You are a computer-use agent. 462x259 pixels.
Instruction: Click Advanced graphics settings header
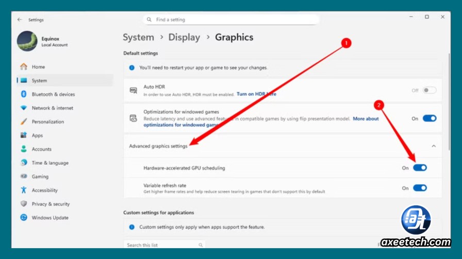[x=283, y=146]
